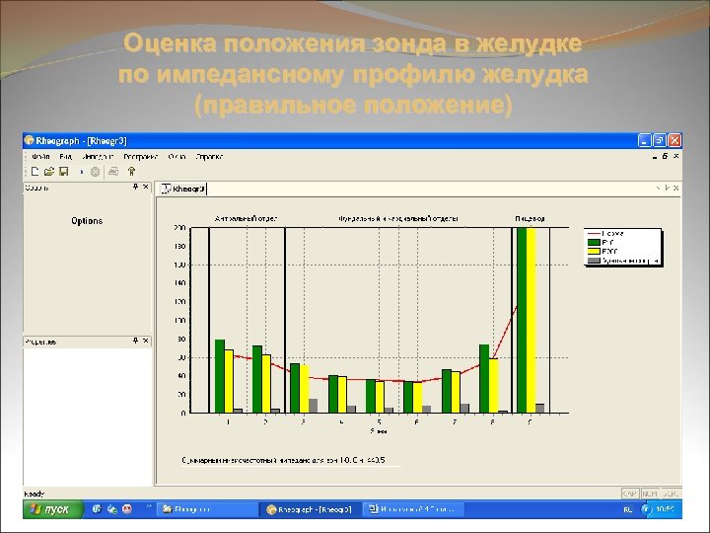The width and height of the screenshot is (710, 533).
Task: Click the green bar at position 8
Action: pos(484,378)
